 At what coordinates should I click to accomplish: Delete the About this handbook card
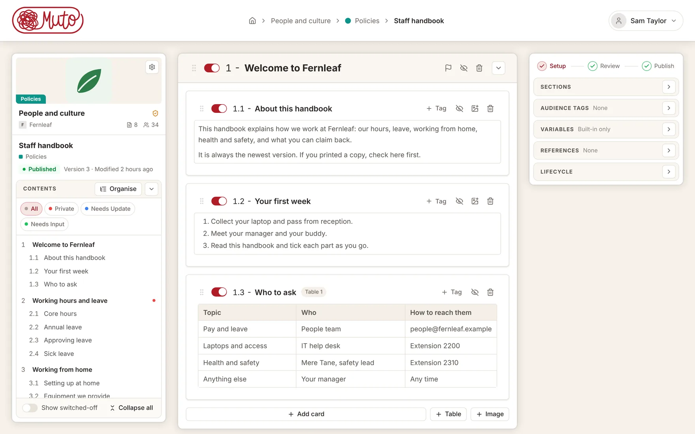click(490, 108)
